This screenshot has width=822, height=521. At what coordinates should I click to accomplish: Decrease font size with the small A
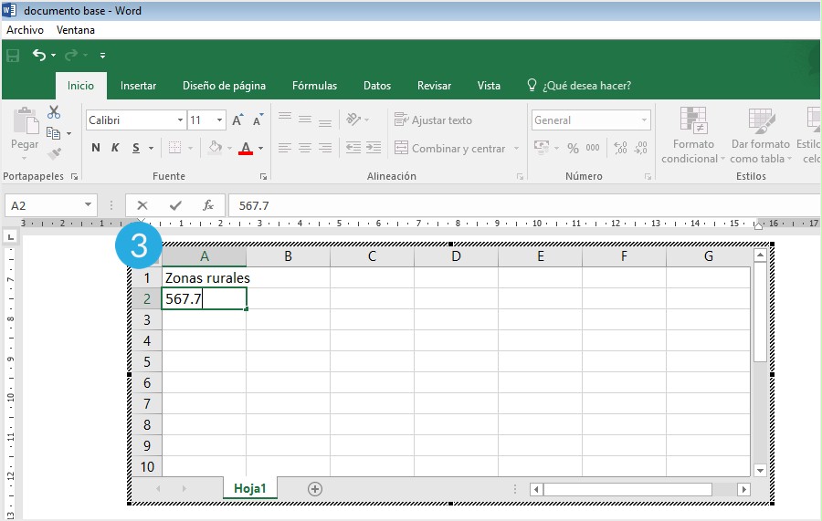(258, 120)
